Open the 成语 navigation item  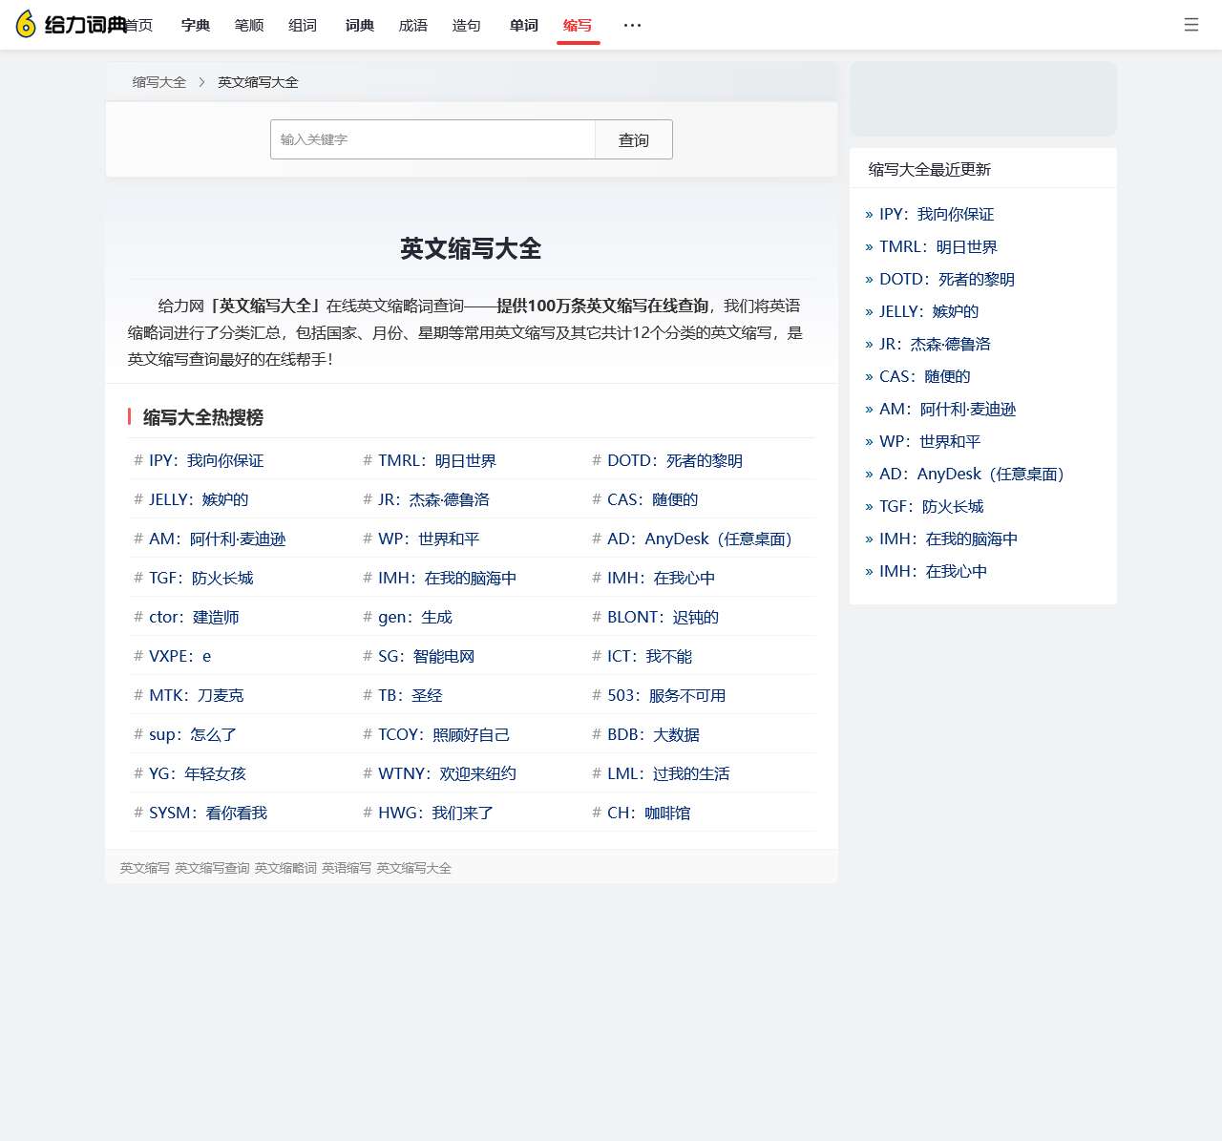click(x=413, y=26)
